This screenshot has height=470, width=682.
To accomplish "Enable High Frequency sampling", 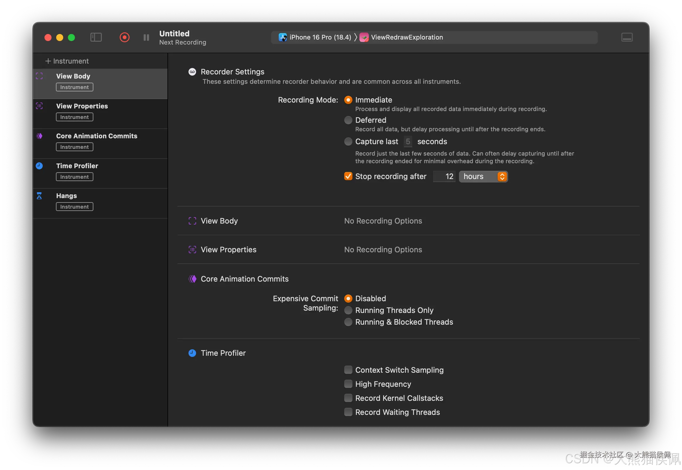I will [348, 384].
